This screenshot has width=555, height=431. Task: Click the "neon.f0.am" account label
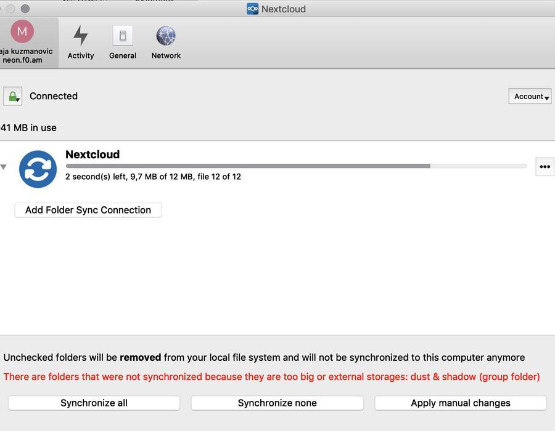click(22, 60)
